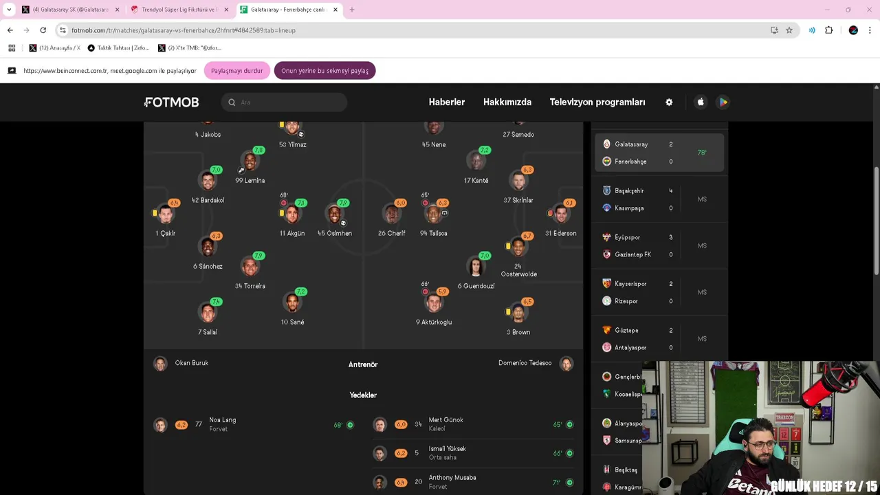Open the Chrome three-dot menu

[x=870, y=30]
